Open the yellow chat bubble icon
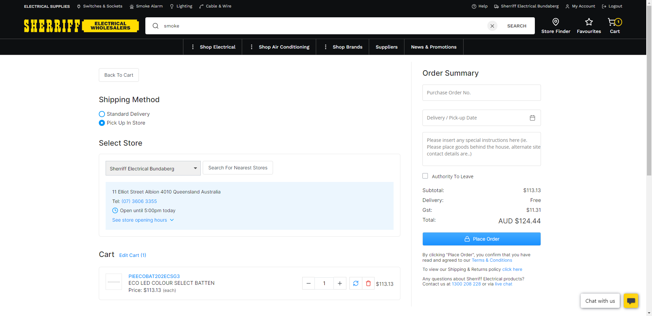 tap(631, 301)
